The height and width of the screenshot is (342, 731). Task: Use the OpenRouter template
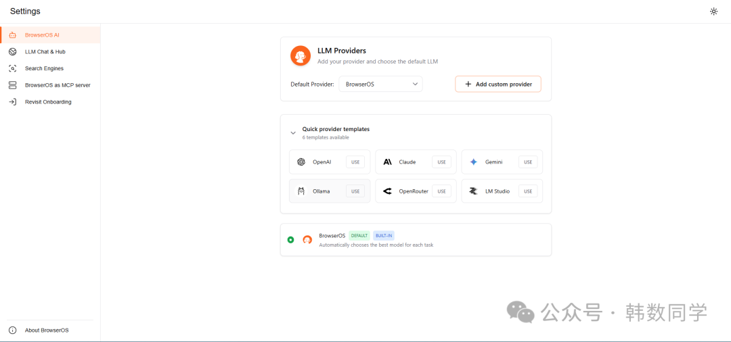tap(441, 191)
